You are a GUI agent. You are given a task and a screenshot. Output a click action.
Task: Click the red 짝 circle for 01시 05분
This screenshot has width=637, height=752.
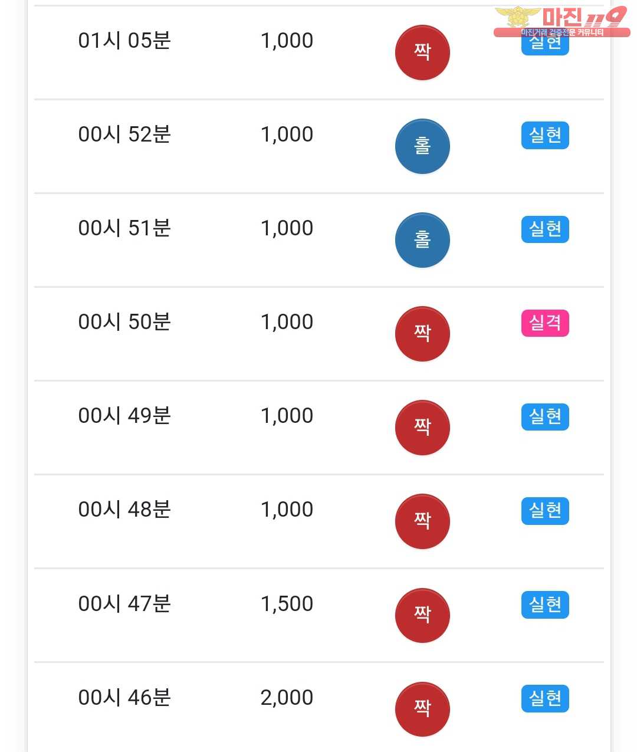point(422,52)
